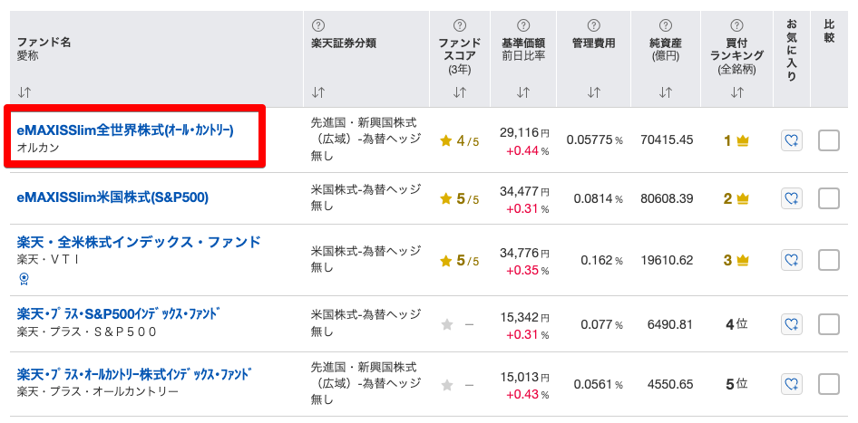This screenshot has height=423, width=858.
Task: Open eMAXISSlim全世界株式(オール・カントリー) fund link
Action: tap(125, 130)
